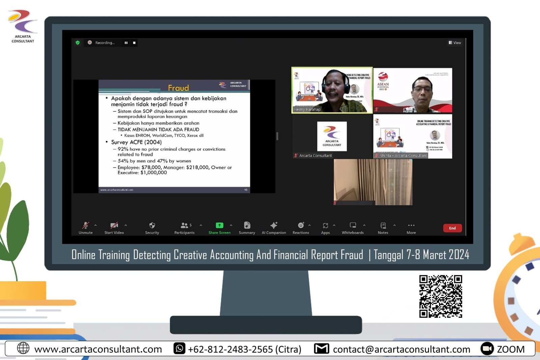Expand the arrow next to Participants
This screenshot has width=540, height=360.
(201, 225)
